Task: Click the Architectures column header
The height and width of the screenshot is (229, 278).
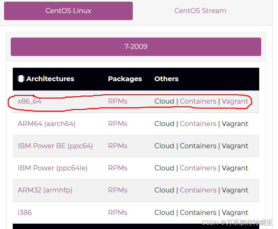Action: tap(50, 79)
